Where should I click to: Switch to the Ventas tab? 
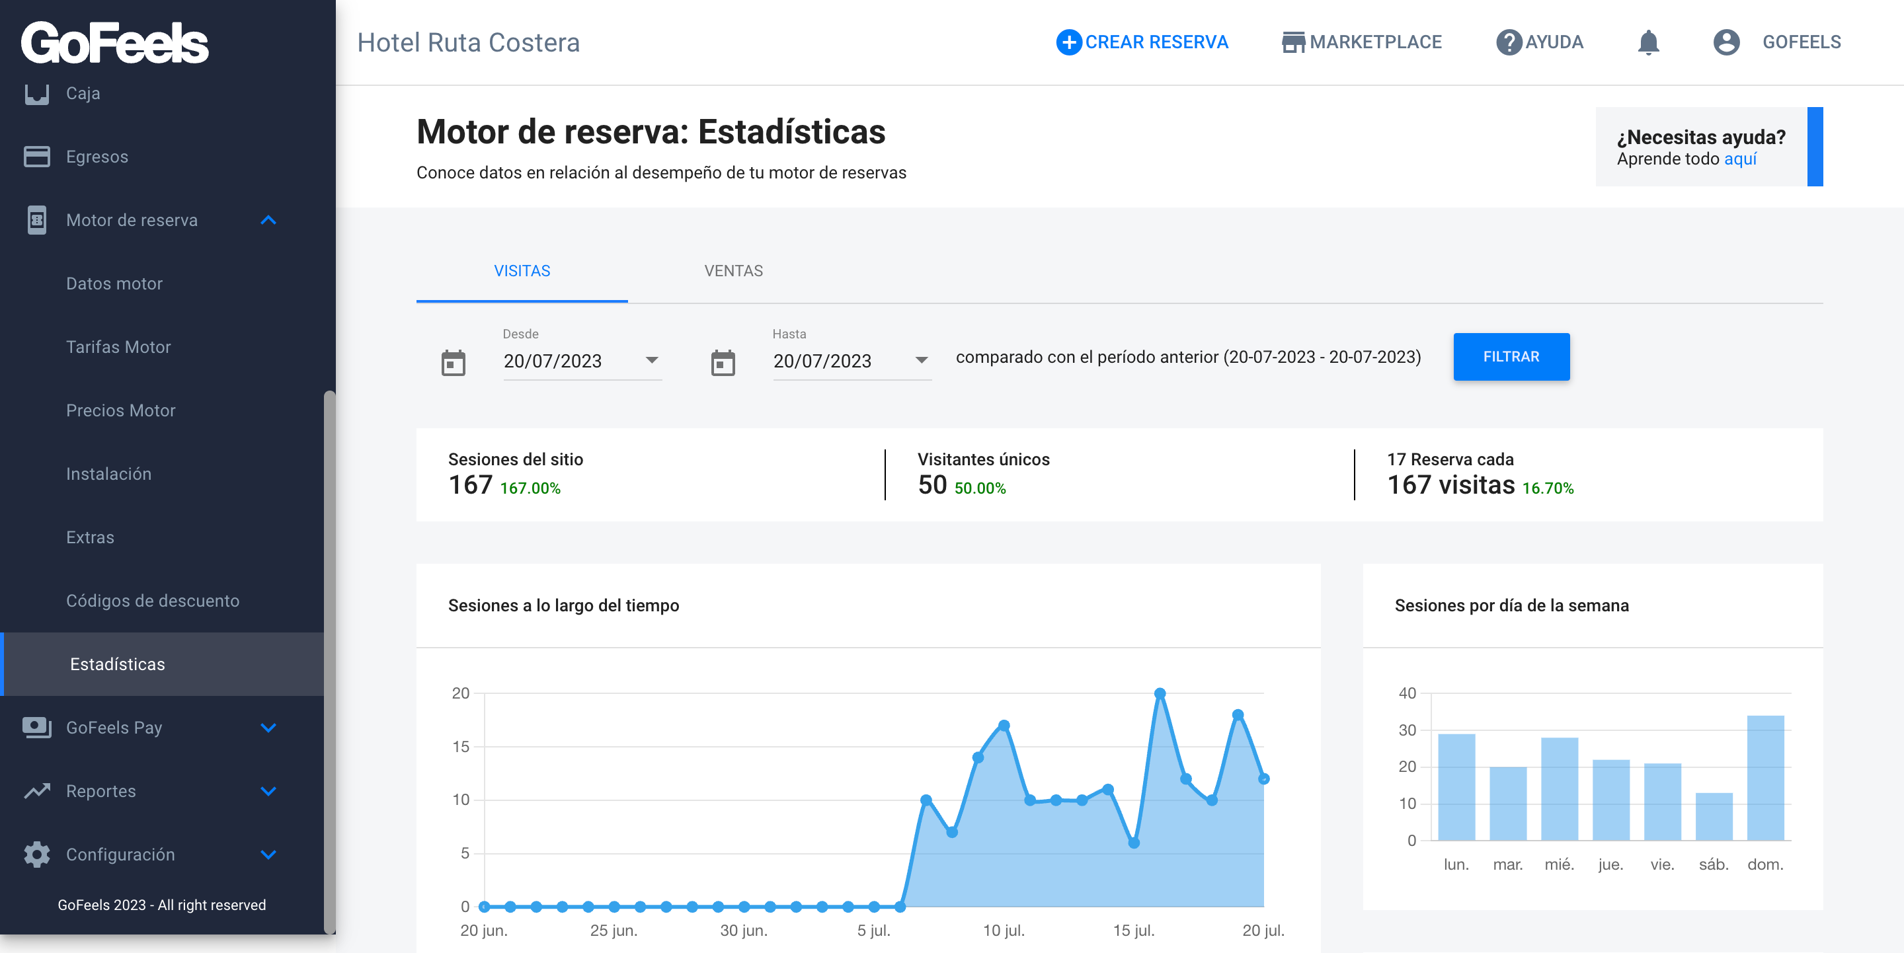(733, 271)
